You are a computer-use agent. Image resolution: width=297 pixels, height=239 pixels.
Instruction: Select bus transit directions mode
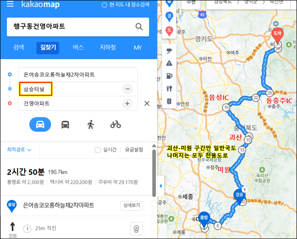pos(65,125)
